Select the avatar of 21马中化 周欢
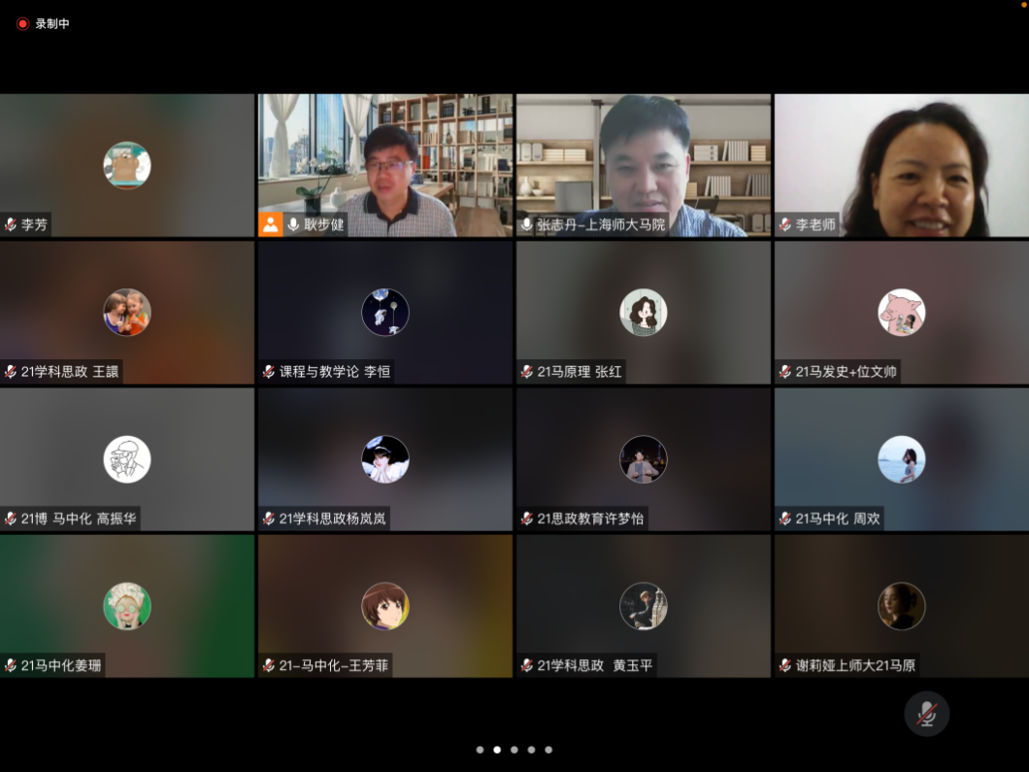Screen dimensions: 1029x772 click(x=901, y=459)
